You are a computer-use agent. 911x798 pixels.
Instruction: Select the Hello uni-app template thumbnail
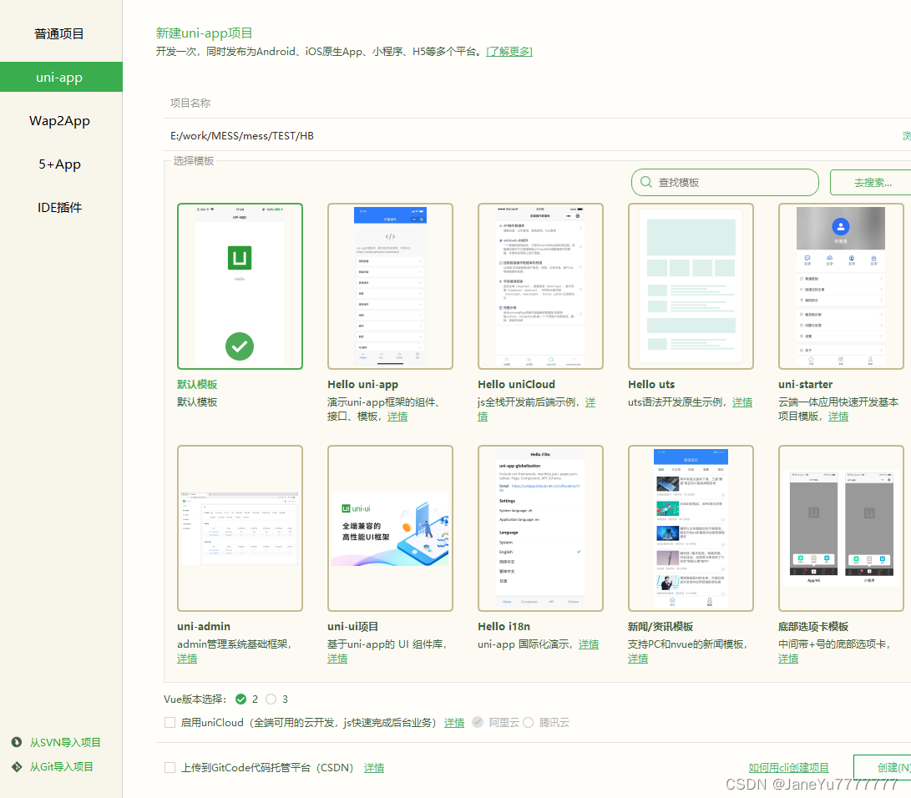391,286
